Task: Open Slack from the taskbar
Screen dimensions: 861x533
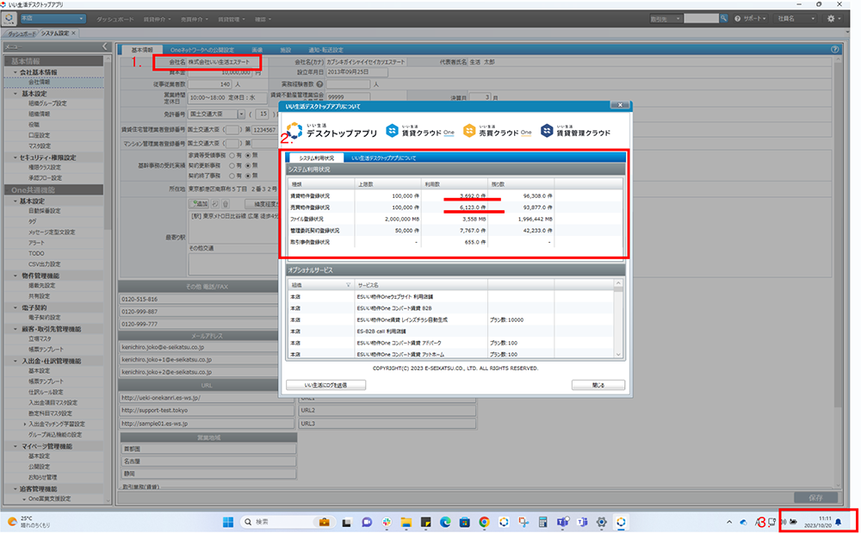Action: point(387,522)
